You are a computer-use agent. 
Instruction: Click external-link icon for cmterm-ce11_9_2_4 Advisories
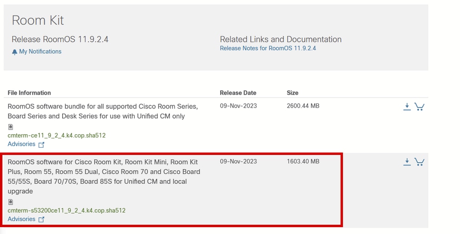(x=41, y=144)
